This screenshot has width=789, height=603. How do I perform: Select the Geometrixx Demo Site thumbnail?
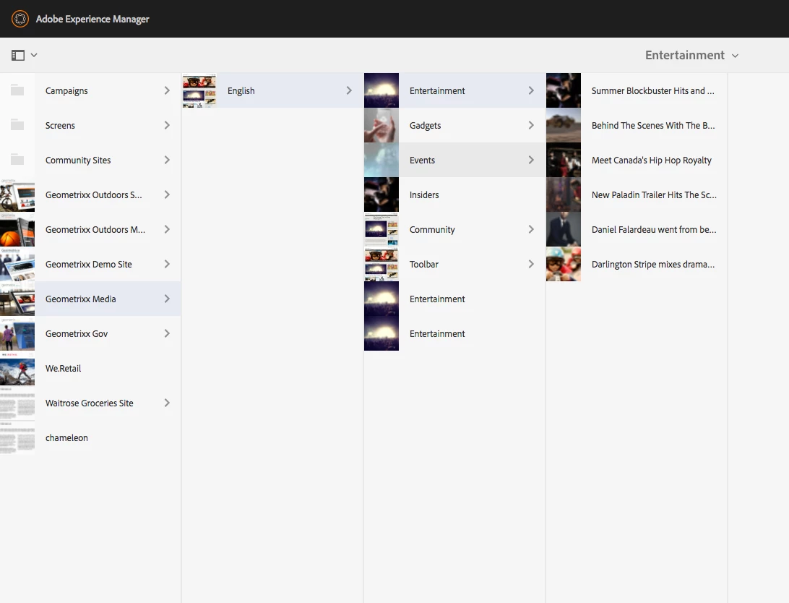point(17,264)
